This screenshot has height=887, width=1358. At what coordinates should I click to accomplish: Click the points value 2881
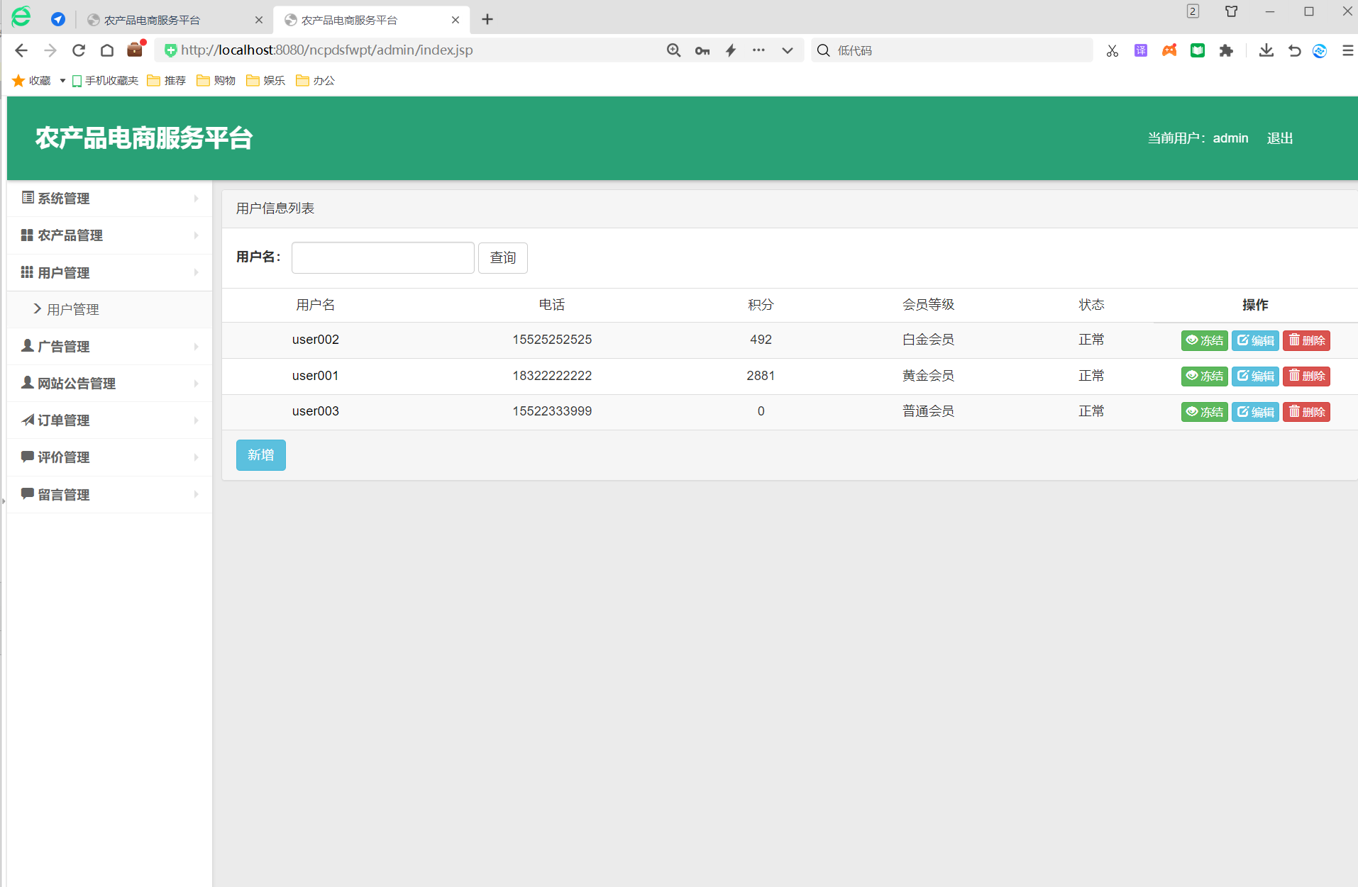tap(761, 376)
